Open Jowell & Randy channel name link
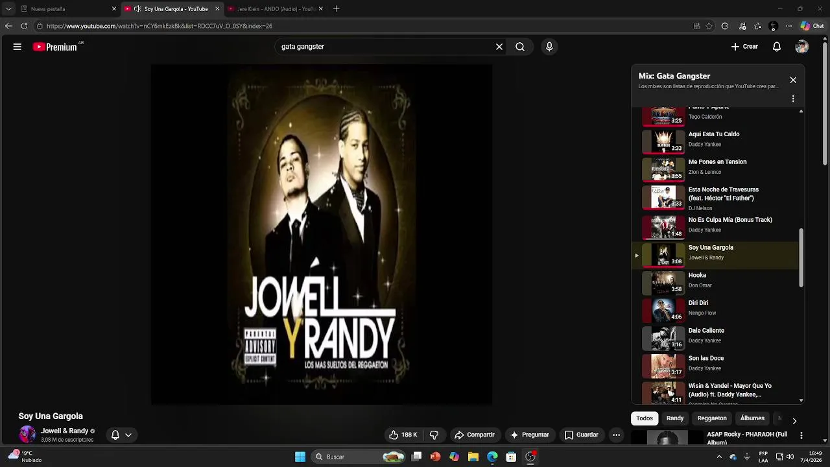Viewport: 830px width, 467px height. [x=65, y=431]
